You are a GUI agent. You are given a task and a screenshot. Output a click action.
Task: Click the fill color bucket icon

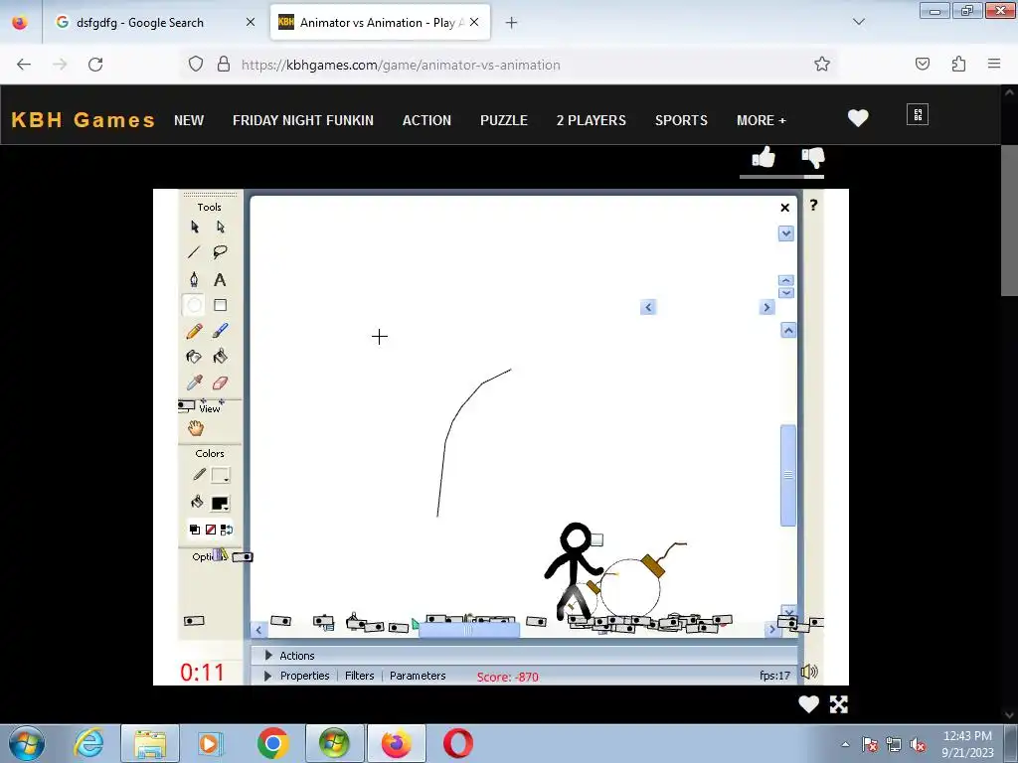pyautogui.click(x=197, y=502)
